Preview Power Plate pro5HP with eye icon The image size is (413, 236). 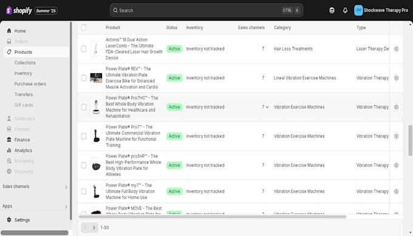click(x=396, y=165)
